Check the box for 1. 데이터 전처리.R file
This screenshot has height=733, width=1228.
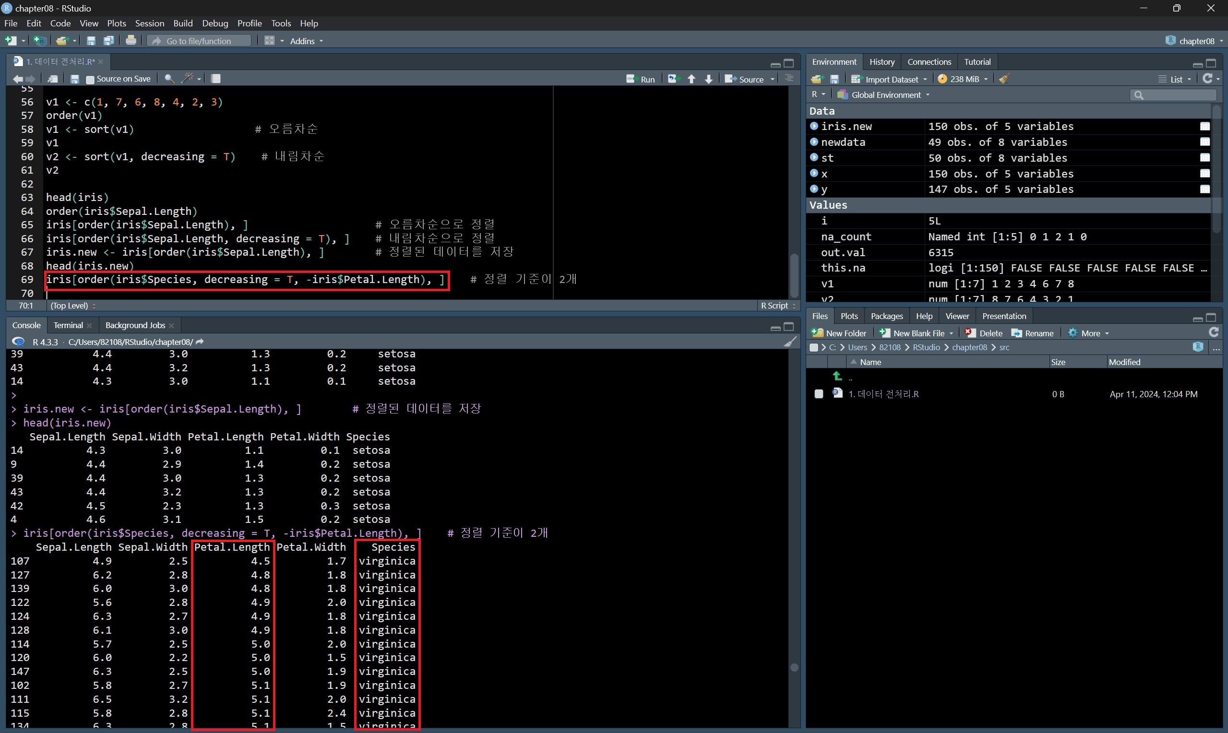819,394
